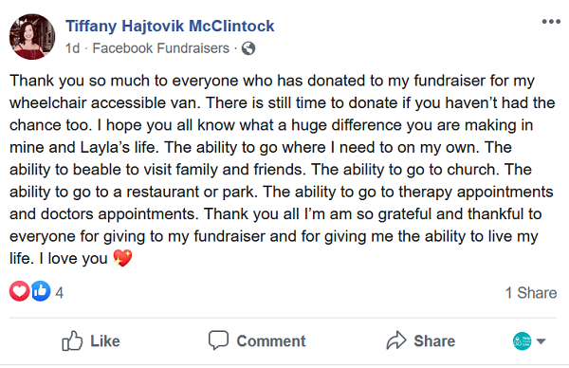
Task: Click the thumbs-up outline icon beside Like
Action: [72, 340]
